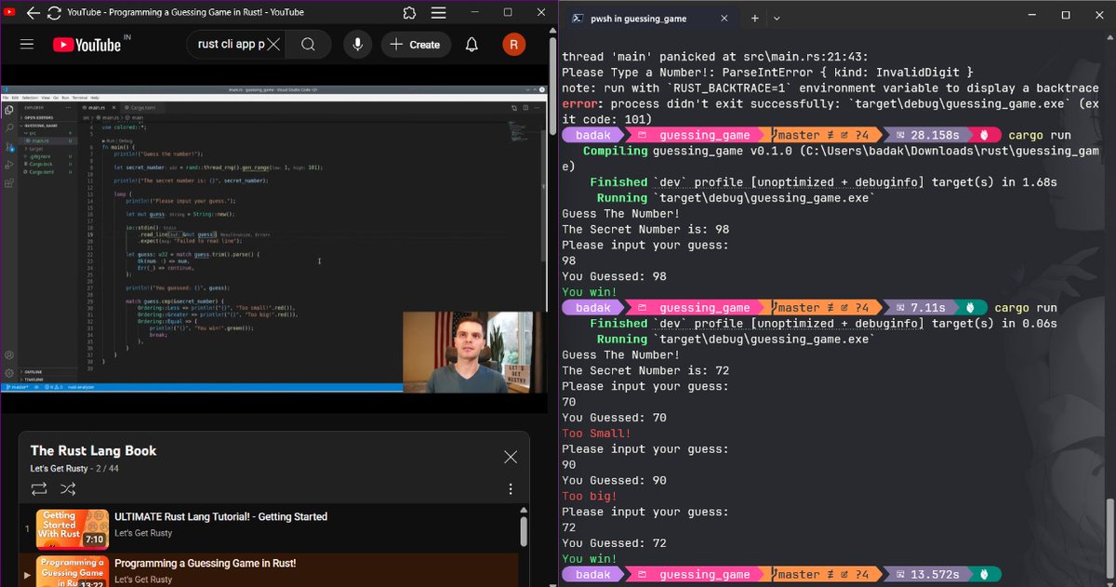Pause the video by clicking the player
The width and height of the screenshot is (1116, 587).
pos(273,239)
